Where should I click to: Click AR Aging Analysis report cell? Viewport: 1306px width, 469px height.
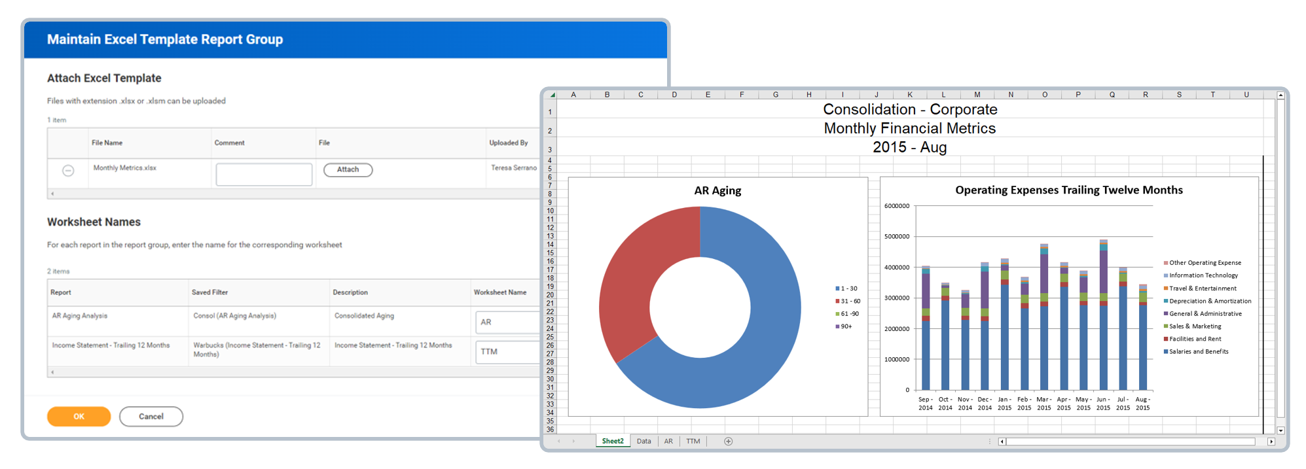pos(80,316)
